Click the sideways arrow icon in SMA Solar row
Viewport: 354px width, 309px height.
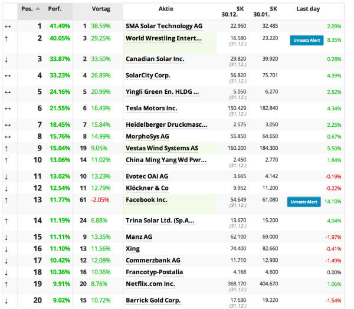coord(6,27)
